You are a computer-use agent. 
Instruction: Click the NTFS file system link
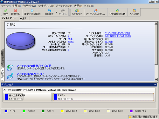point(71,42)
